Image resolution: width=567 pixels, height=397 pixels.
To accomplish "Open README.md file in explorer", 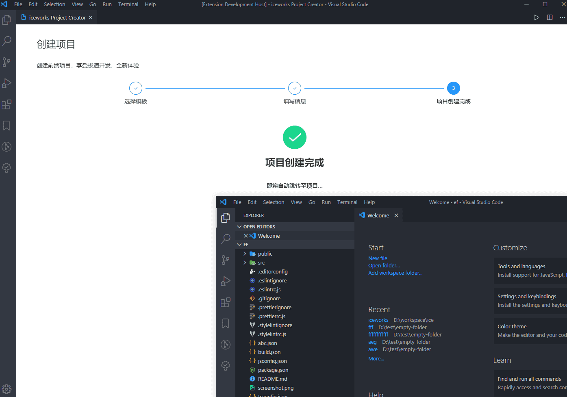I will coord(295,379).
